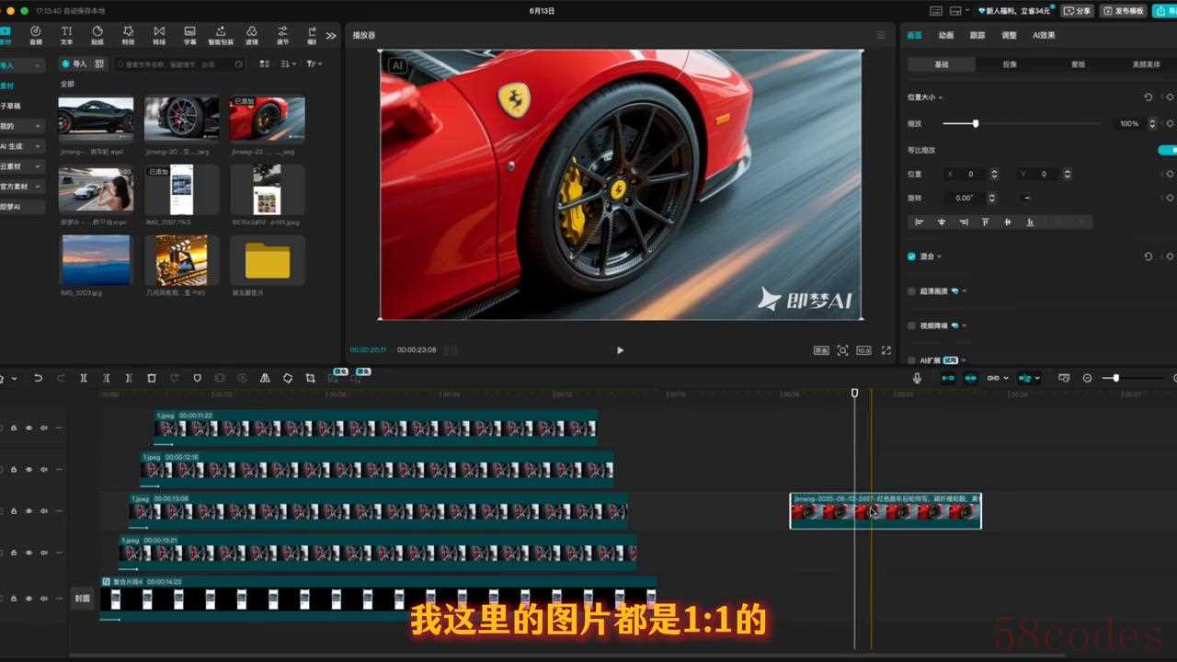The image size is (1177, 662).
Task: Click the crop tool in timeline toolbar
Action: pos(310,378)
